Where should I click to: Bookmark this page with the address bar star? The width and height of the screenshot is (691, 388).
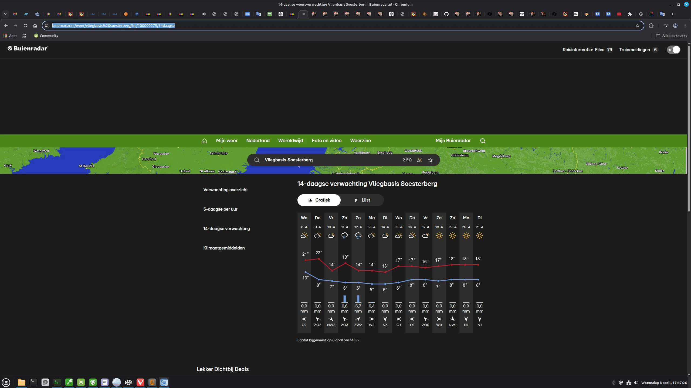(637, 26)
